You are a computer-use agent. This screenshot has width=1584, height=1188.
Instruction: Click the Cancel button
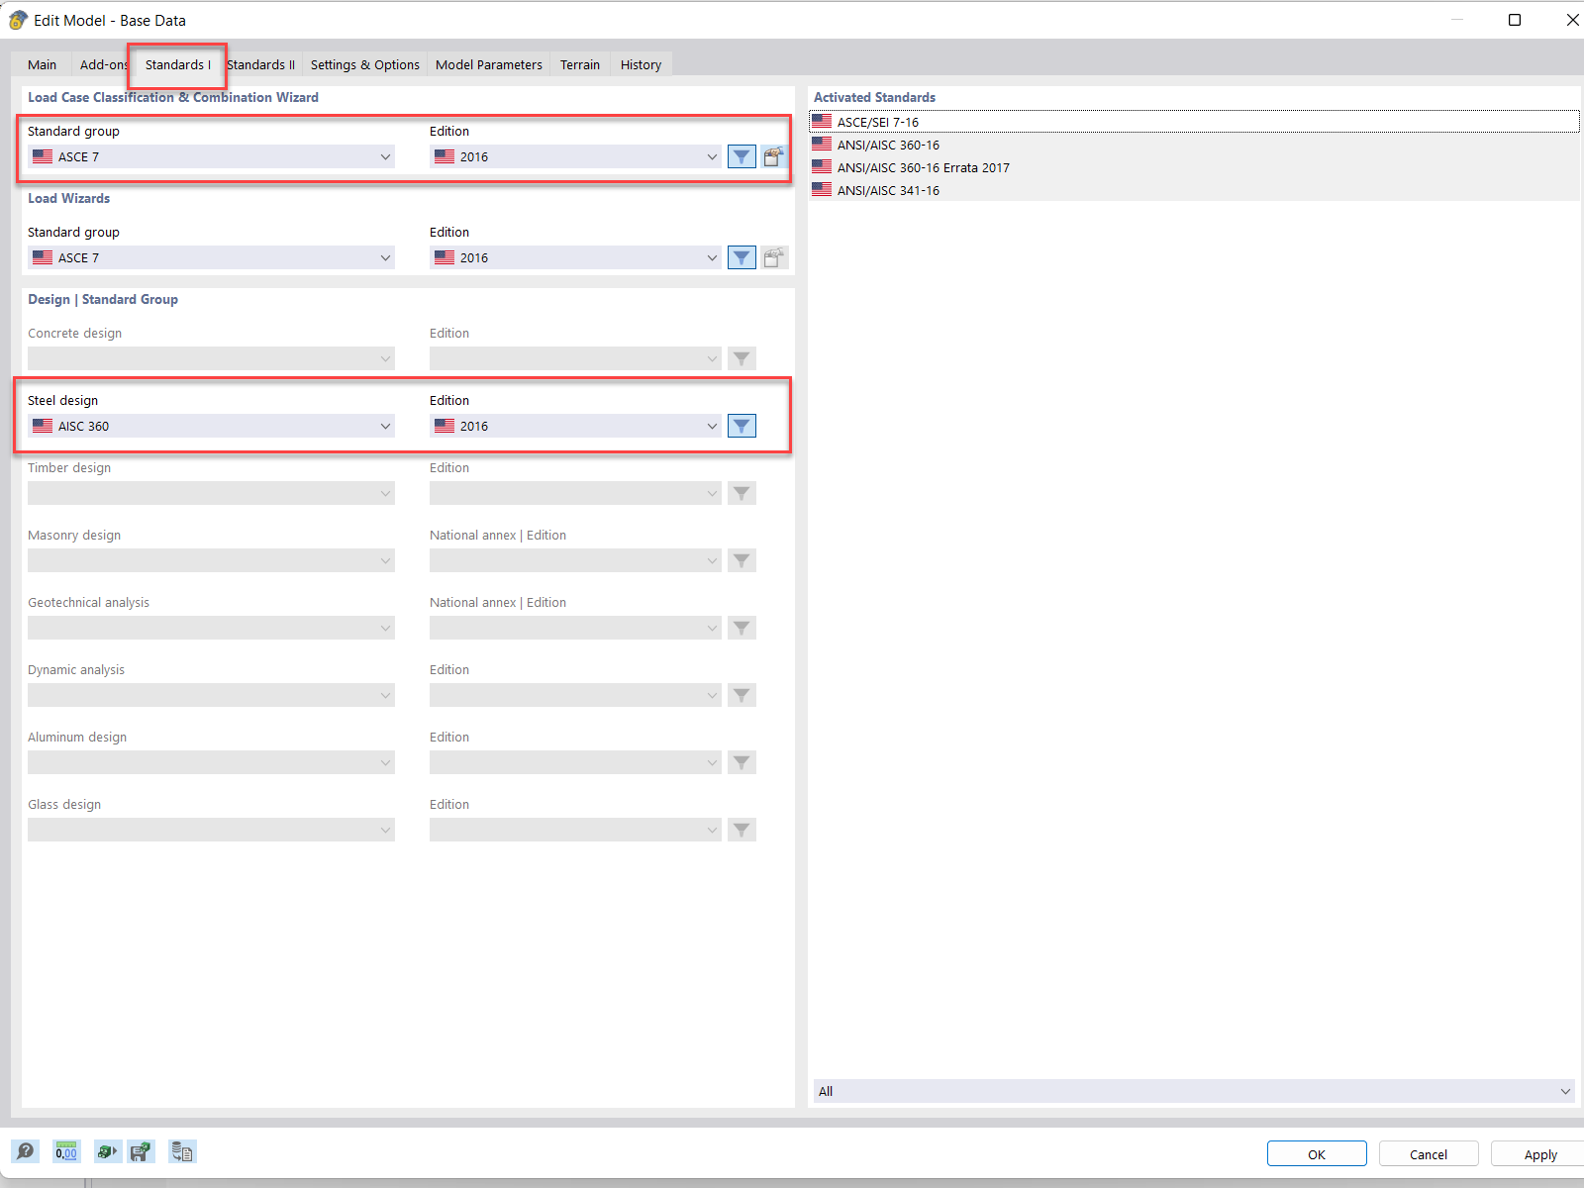pos(1429,1154)
